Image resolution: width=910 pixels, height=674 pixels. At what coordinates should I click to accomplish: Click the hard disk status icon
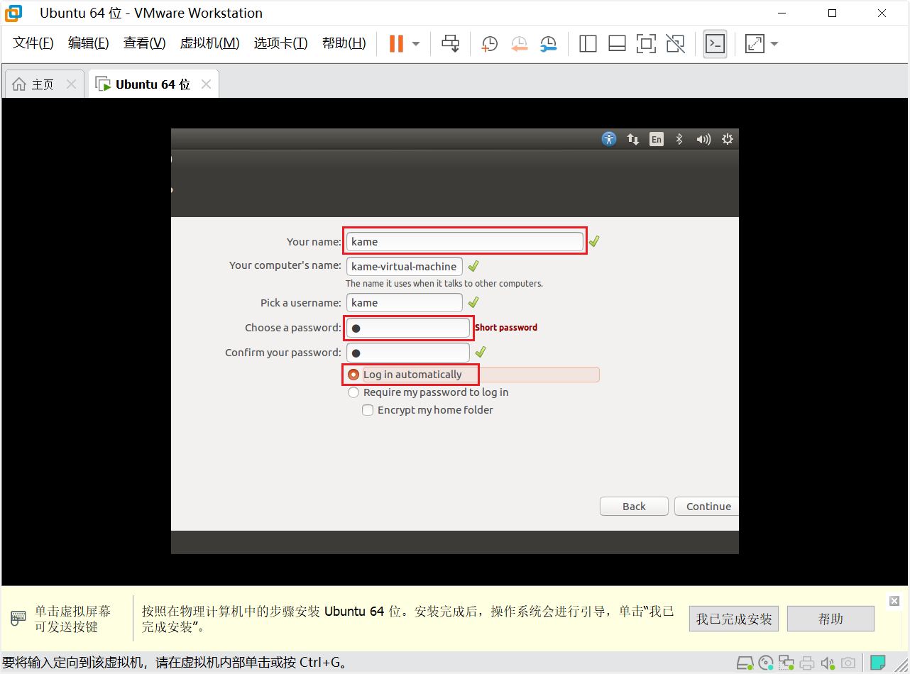[745, 663]
